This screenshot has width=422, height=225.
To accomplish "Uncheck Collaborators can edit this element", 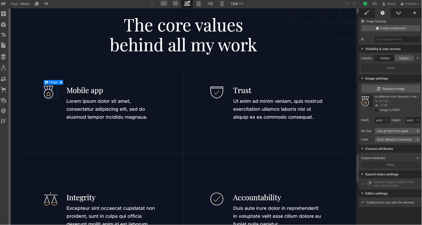I will tap(363, 202).
